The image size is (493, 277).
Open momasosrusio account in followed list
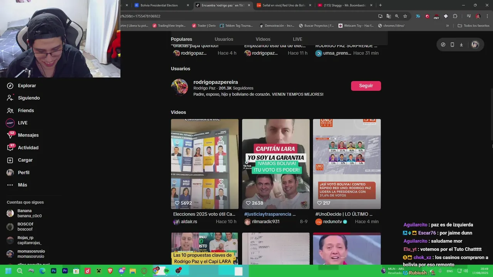(x=25, y=254)
